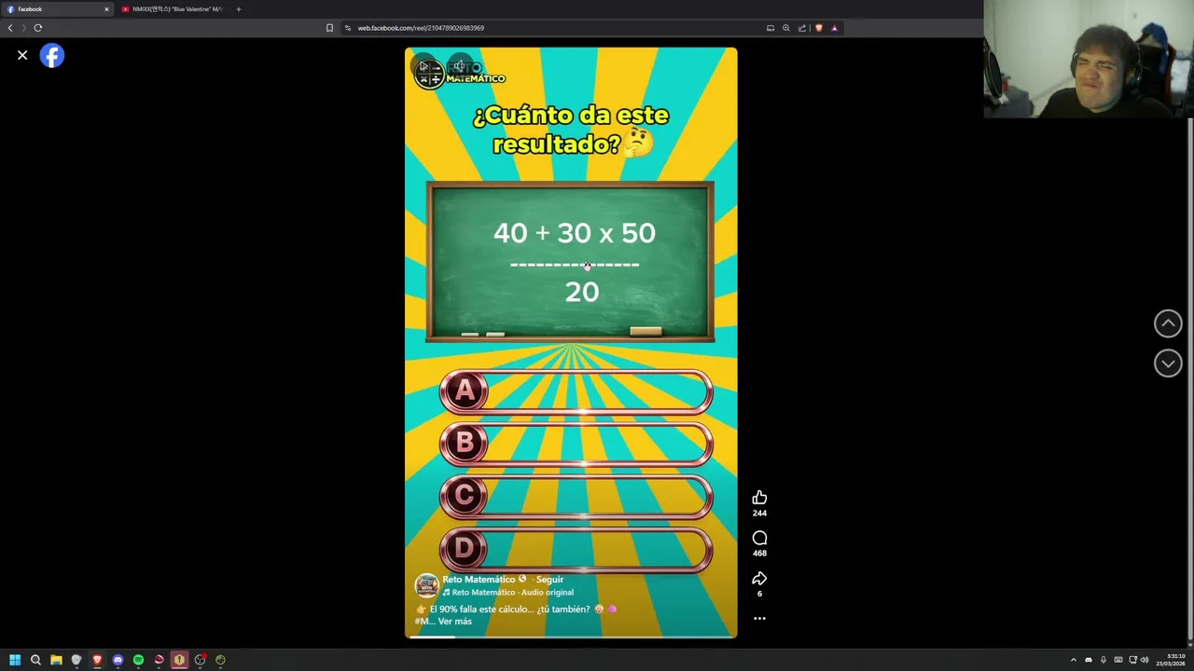The height and width of the screenshot is (671, 1194).
Task: Switch to the Facebook browser tab
Action: [56, 9]
